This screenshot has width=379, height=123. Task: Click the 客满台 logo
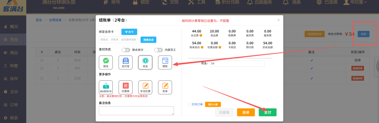pyautogui.click(x=13, y=7)
